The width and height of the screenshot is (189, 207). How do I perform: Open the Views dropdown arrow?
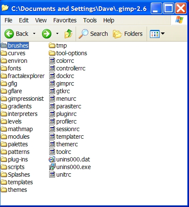tap(163, 33)
